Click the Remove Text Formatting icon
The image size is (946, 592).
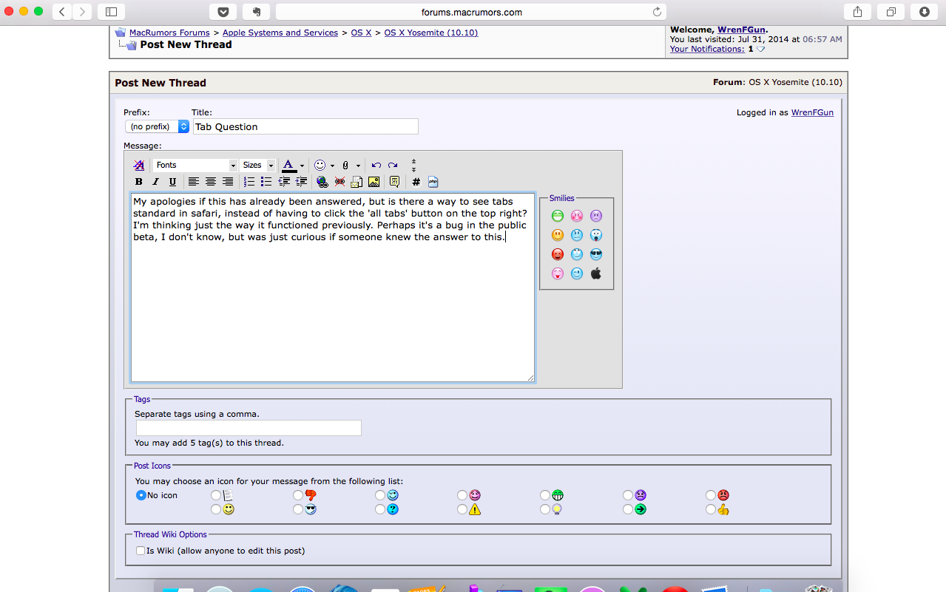pos(139,166)
